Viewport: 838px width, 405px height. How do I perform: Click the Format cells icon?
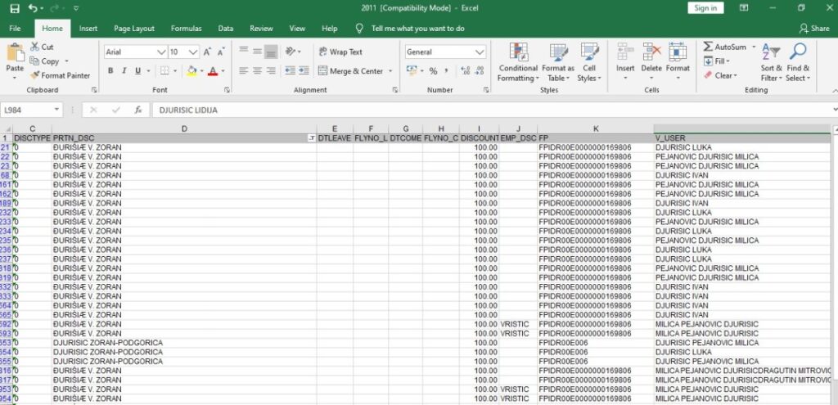678,52
